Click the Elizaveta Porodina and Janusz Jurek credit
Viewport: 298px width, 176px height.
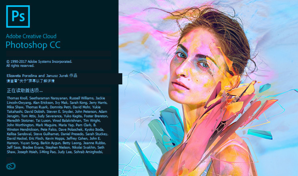[42, 76]
